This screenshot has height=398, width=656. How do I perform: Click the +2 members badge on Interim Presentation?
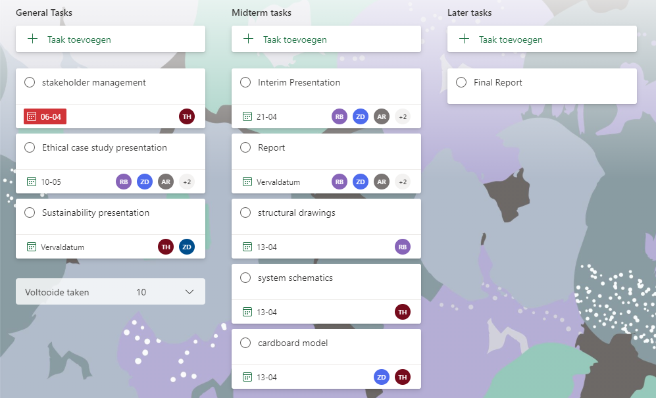pyautogui.click(x=403, y=116)
